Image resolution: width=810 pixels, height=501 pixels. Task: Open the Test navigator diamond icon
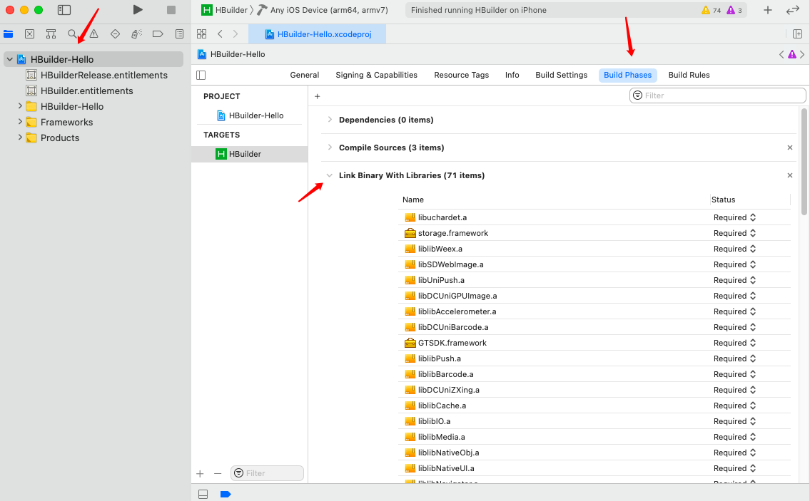click(115, 34)
